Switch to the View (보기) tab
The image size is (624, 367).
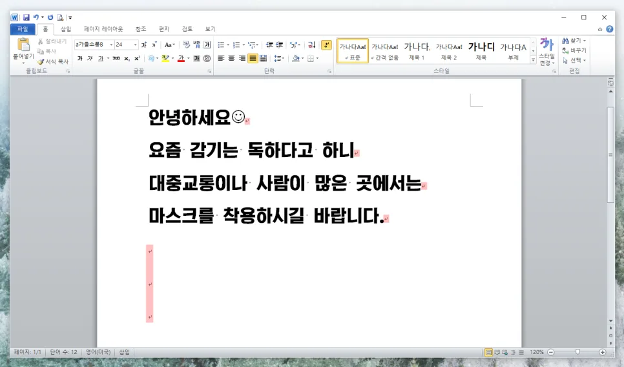[x=210, y=29]
